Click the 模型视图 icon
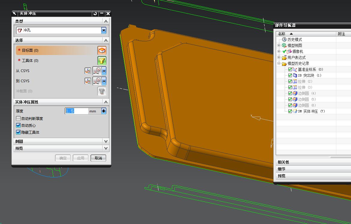 tap(284, 45)
